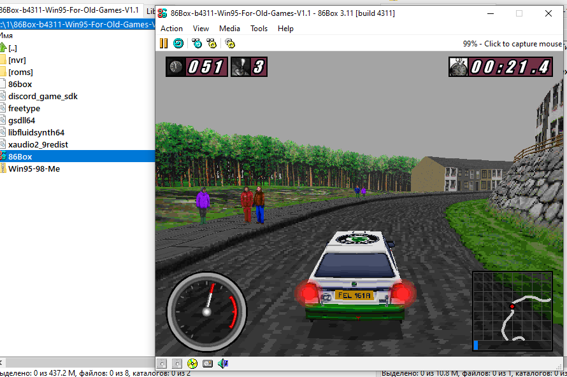Screen dimensions: 567x377
Task: Open the Action menu
Action: 171,29
